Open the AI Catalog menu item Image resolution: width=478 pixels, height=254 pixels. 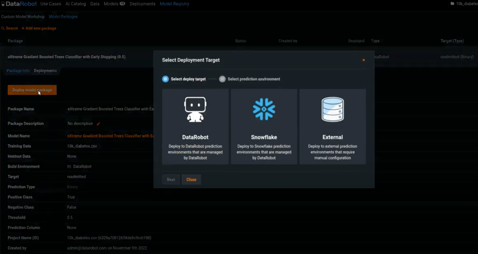(75, 4)
